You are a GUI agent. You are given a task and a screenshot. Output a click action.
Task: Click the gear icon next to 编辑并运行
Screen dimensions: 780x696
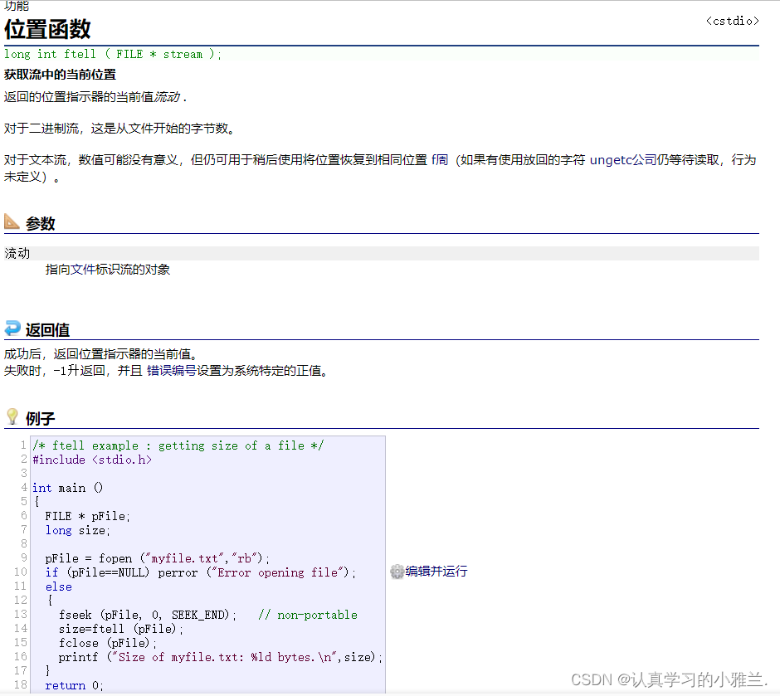click(397, 572)
